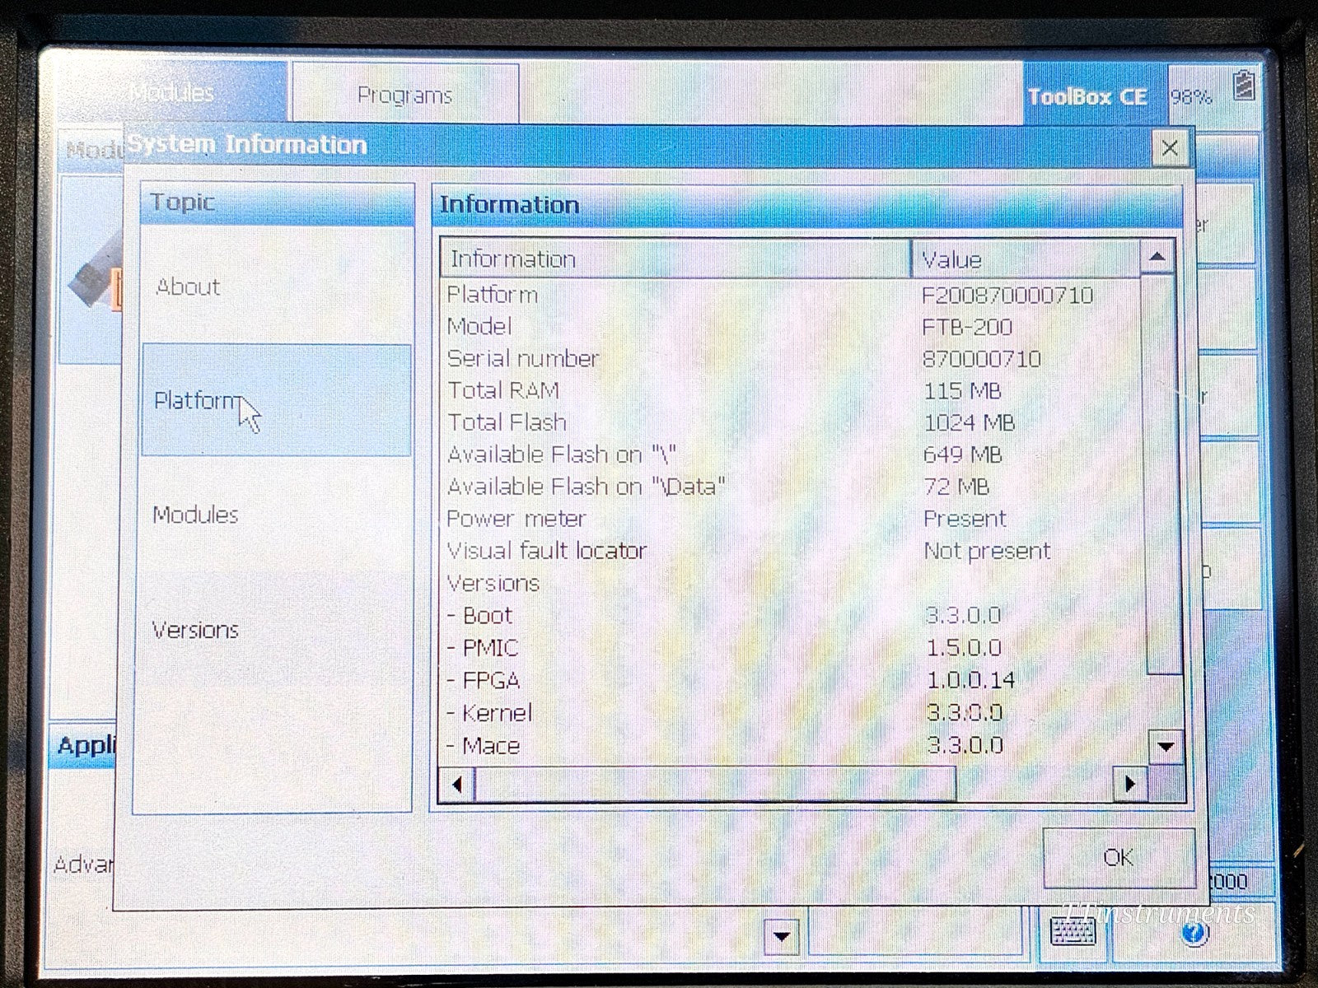Screen dimensions: 1318x988
Task: Select the Kernel version row
Action: pos(793,712)
